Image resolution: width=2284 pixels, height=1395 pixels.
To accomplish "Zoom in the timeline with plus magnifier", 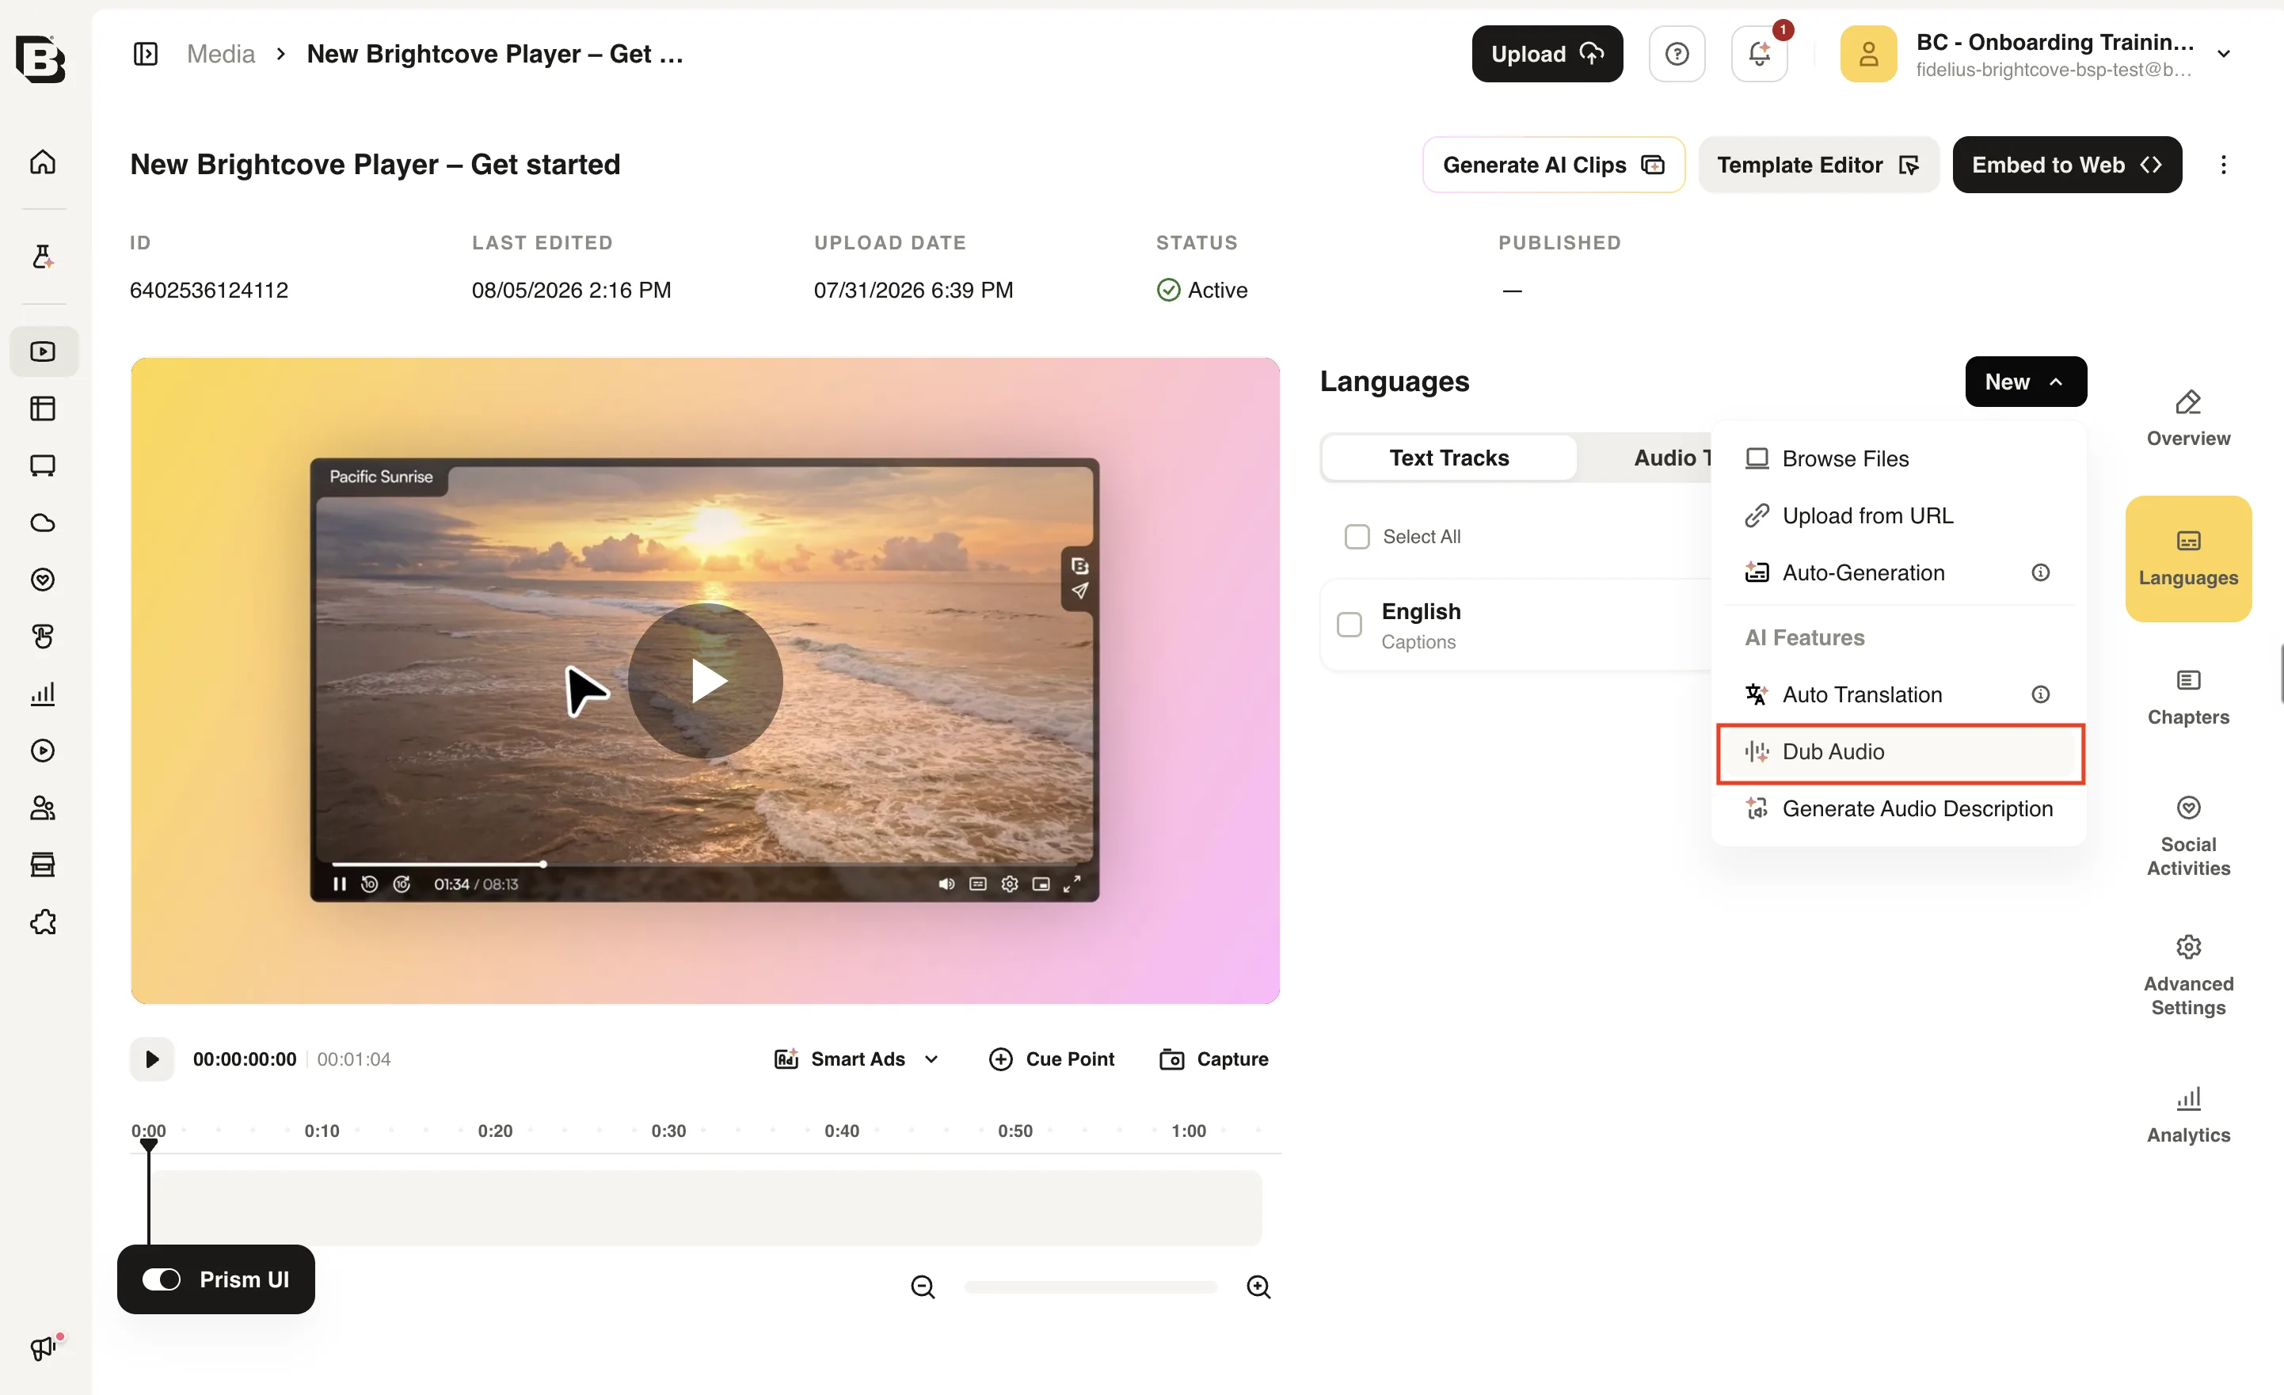I will click(x=1258, y=1287).
